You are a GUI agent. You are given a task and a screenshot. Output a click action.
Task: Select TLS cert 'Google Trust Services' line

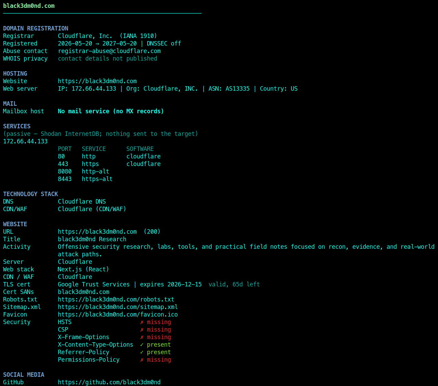[x=130, y=284]
